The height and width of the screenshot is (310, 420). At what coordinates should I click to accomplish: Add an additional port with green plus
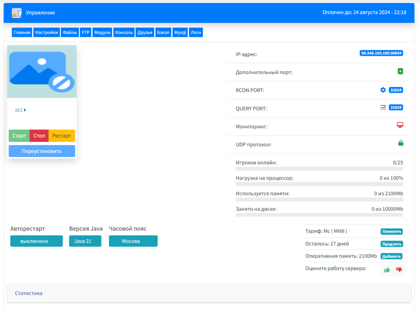pyautogui.click(x=400, y=71)
